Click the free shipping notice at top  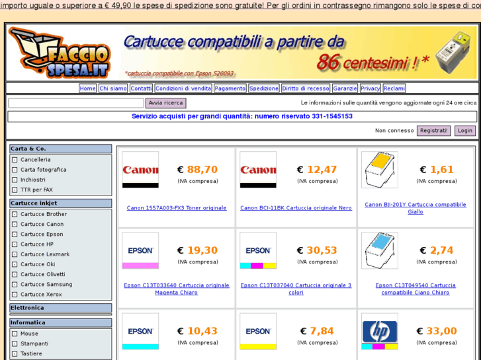tap(241, 6)
